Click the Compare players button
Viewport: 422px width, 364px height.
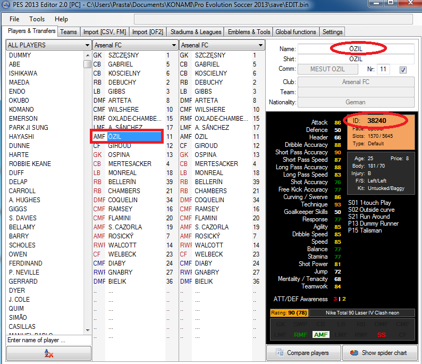pos(303,353)
